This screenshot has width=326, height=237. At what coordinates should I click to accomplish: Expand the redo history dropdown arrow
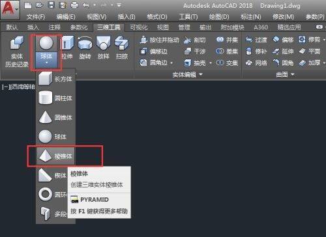(112, 5)
